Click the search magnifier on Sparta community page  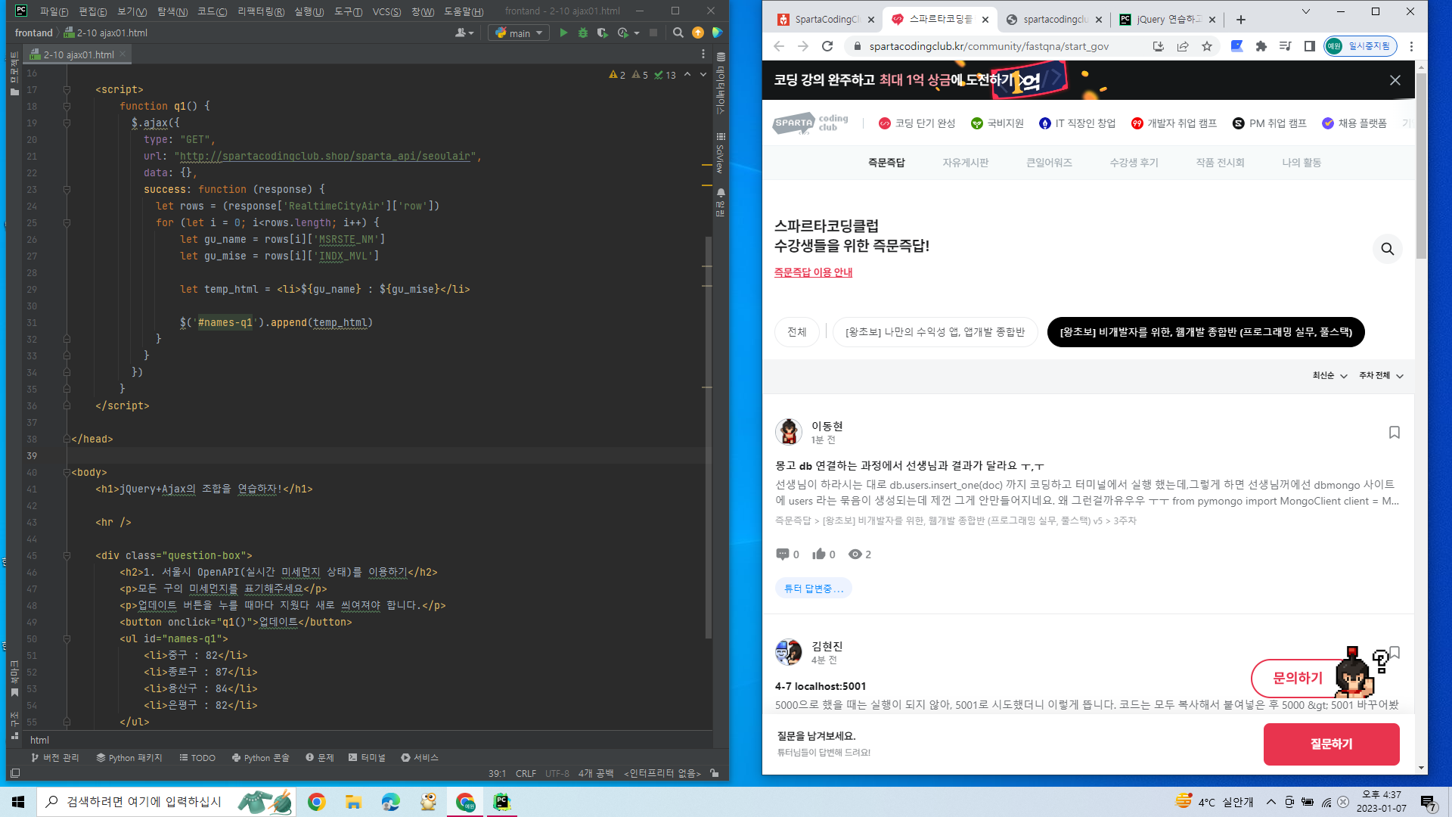tap(1388, 249)
